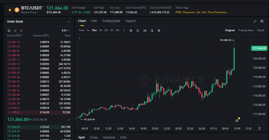Open the 0.01 price precision dropdown
The image size is (269, 140).
tap(66, 30)
